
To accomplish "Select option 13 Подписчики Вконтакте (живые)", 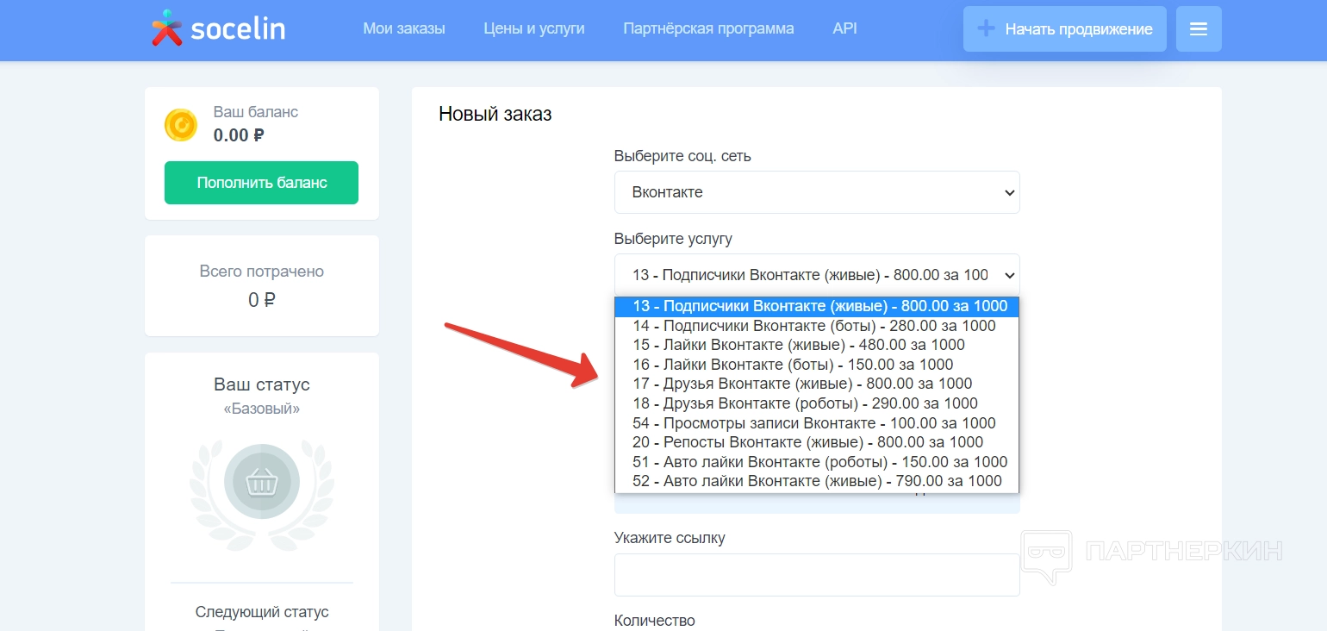I will click(x=817, y=306).
